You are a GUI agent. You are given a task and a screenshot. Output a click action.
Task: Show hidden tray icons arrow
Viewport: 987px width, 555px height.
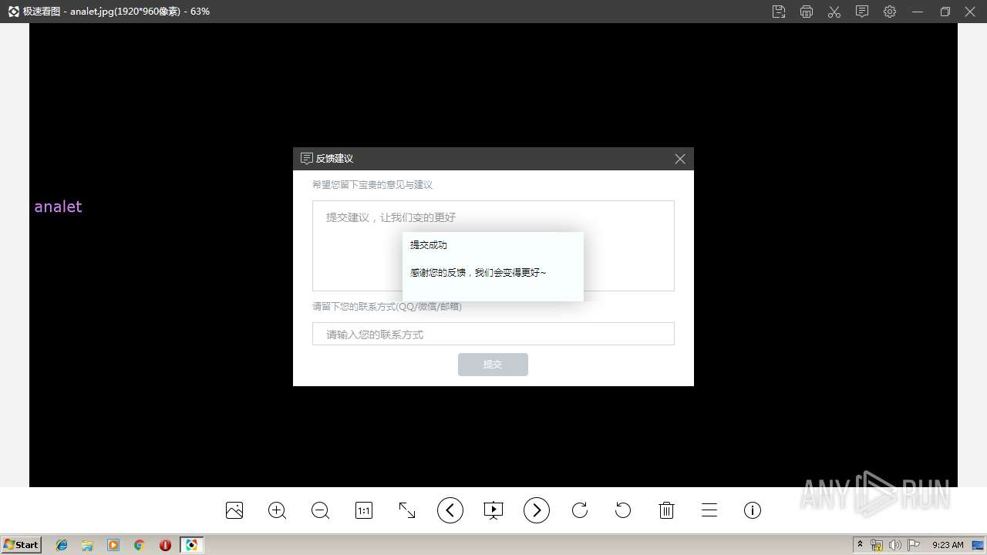861,545
